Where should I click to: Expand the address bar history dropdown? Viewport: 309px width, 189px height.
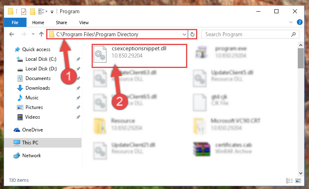pyautogui.click(x=184, y=35)
